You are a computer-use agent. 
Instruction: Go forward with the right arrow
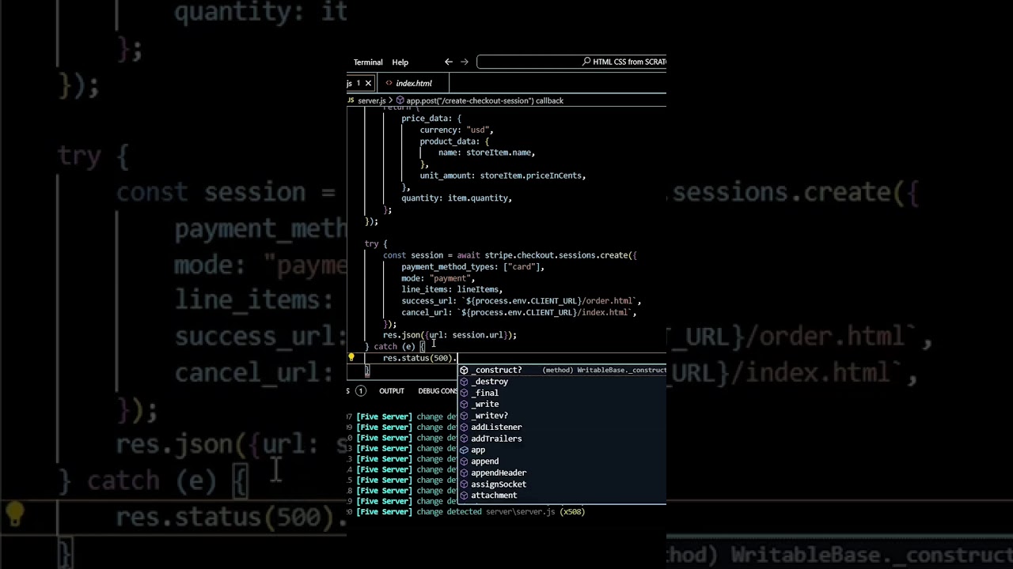(465, 62)
